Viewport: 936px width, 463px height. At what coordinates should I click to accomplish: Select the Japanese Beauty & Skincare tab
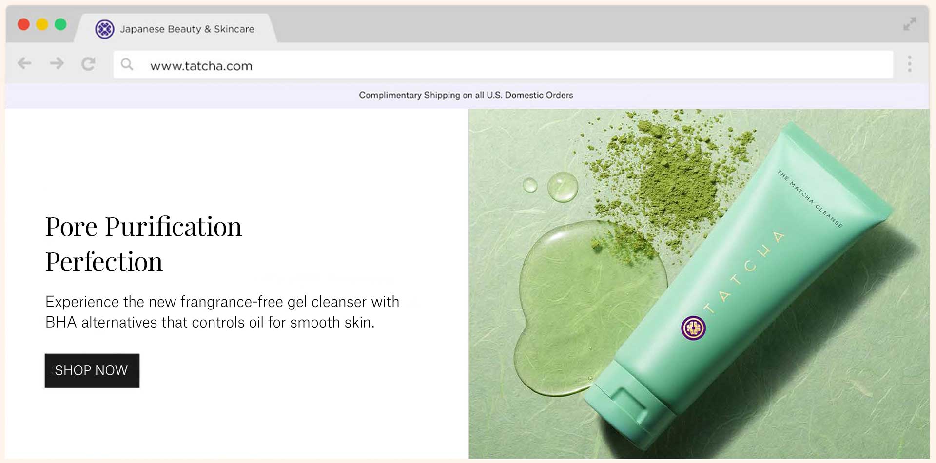click(x=175, y=29)
